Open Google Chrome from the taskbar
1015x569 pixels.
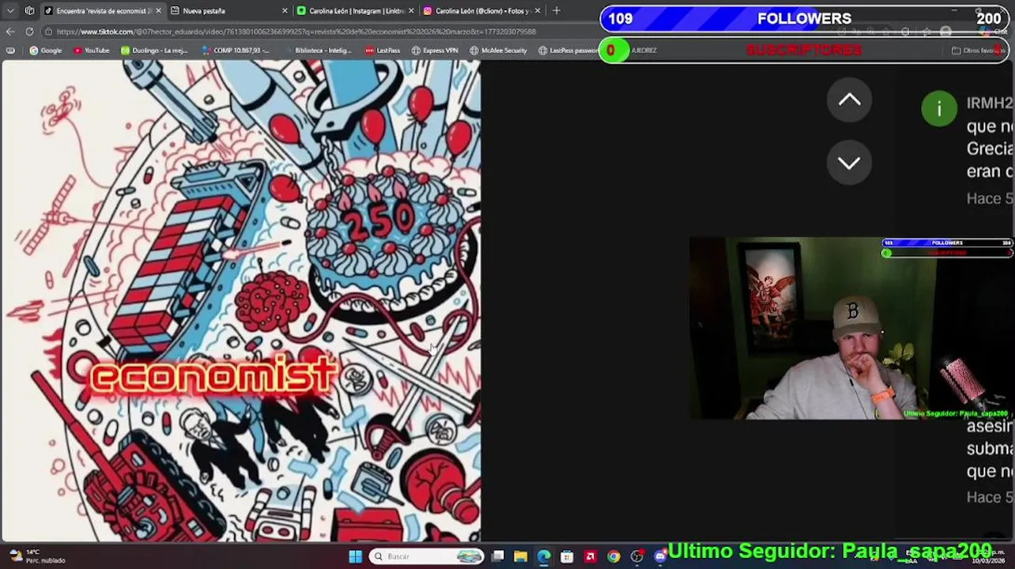point(613,556)
